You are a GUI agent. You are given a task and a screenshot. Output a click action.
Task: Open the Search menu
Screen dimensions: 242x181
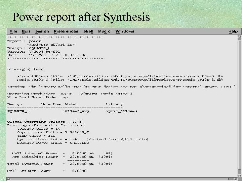(42, 32)
